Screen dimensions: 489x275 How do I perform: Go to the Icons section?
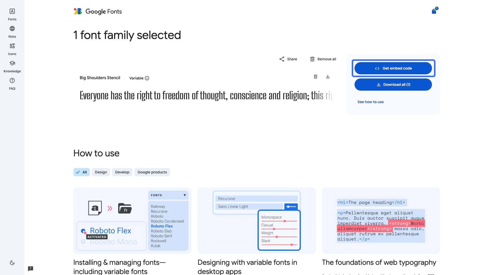pyautogui.click(x=12, y=49)
